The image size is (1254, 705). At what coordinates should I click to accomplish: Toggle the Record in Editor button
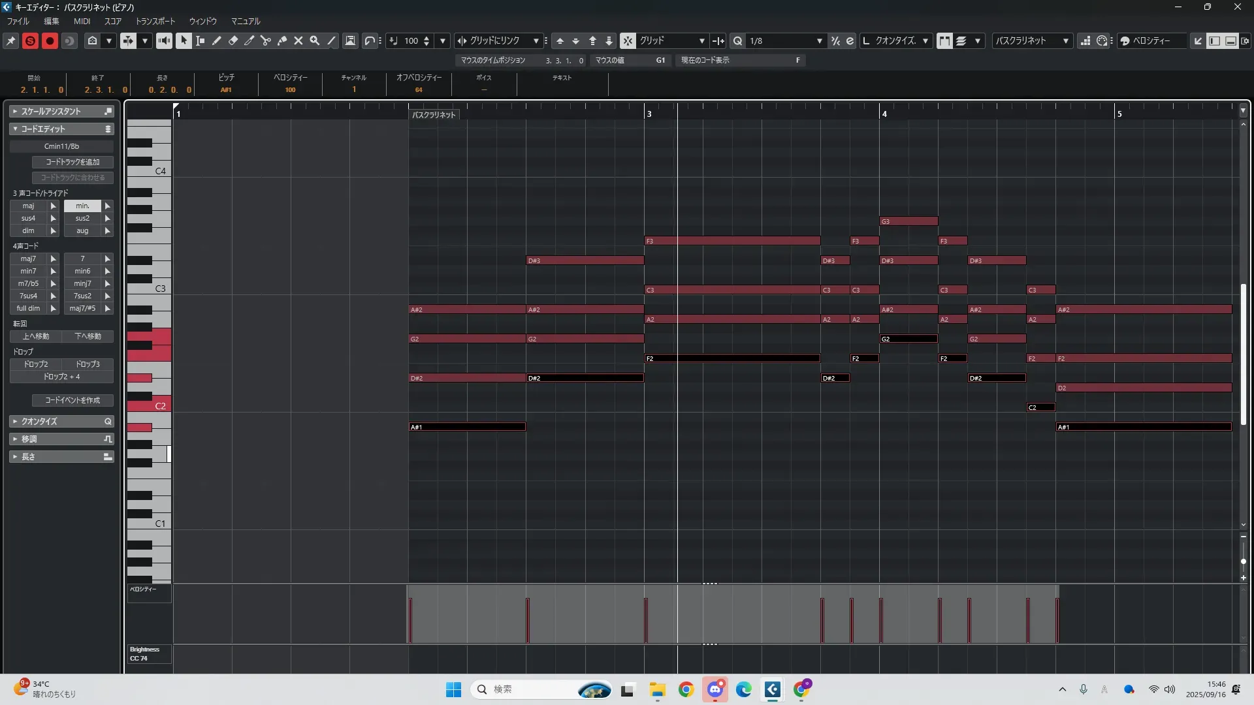click(50, 40)
